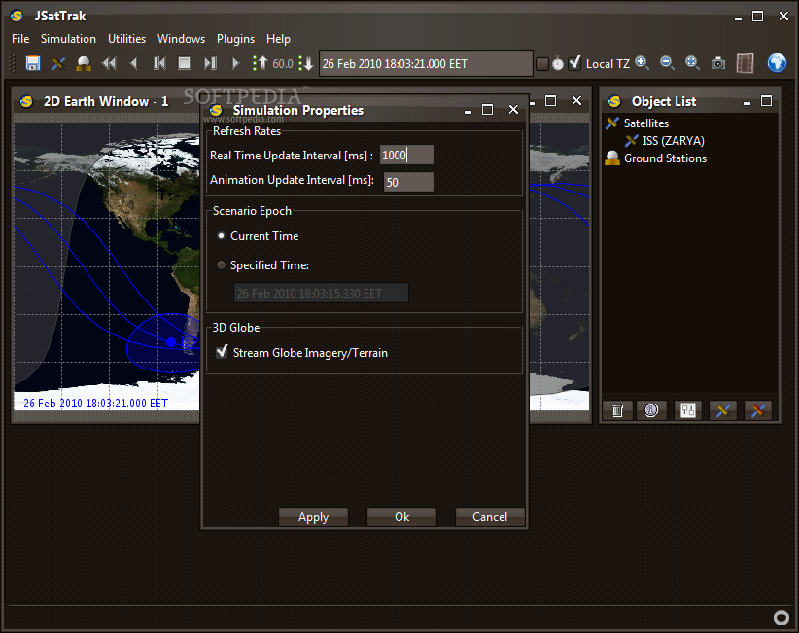
Task: Decrease the 60.0 time step
Action: pos(306,64)
